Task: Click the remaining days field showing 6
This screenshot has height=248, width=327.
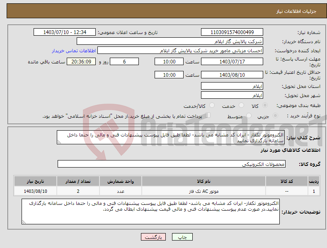Action: (x=124, y=61)
